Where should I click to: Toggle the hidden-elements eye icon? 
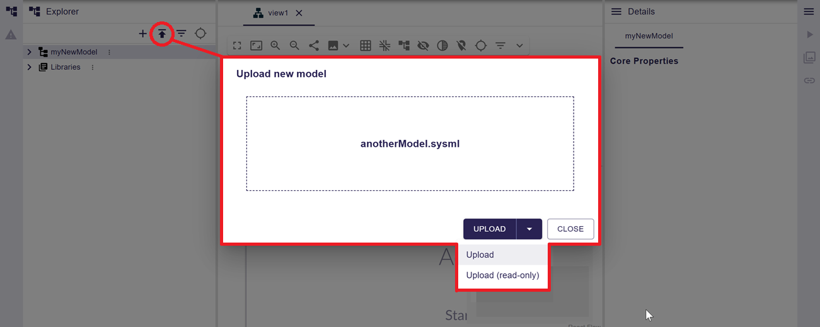423,45
